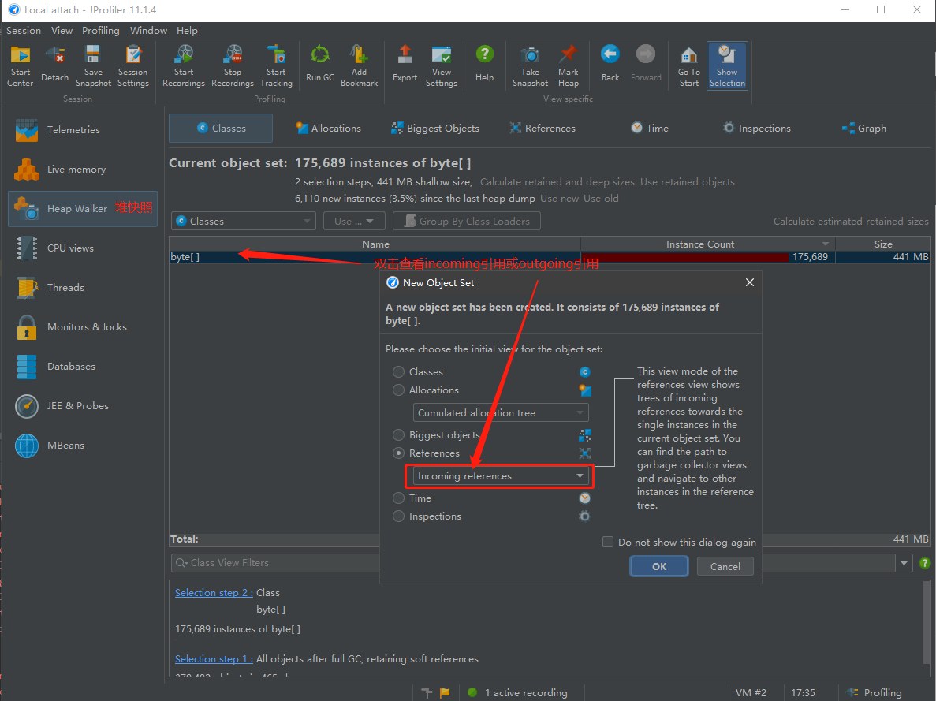The height and width of the screenshot is (701, 936).
Task: Take a heap snapshot
Action: [x=529, y=63]
